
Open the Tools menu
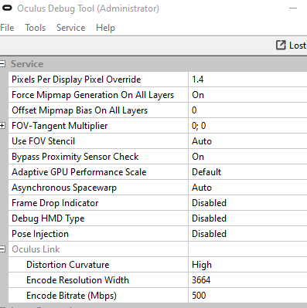coord(36,28)
